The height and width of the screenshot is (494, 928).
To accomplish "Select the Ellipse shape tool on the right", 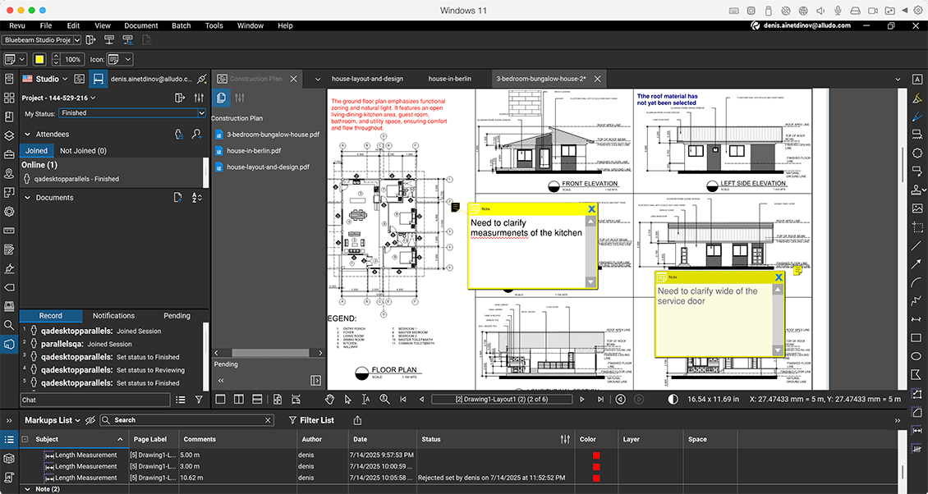I will [917, 356].
